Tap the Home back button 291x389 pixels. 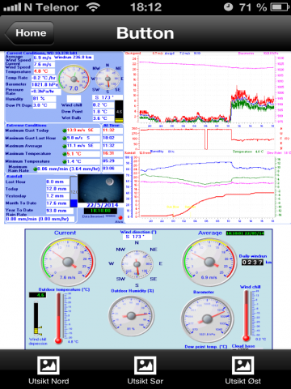(30, 33)
